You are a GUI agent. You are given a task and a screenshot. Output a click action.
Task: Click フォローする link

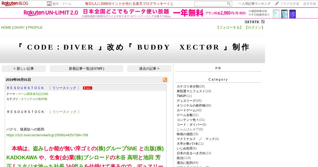tap(230, 28)
